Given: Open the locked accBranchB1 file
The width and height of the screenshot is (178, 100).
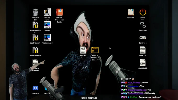Looking at the screenshot, I should click(35, 38).
